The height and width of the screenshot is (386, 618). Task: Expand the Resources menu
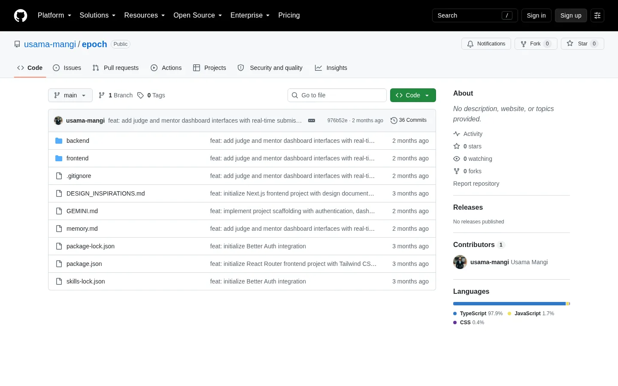145,15
